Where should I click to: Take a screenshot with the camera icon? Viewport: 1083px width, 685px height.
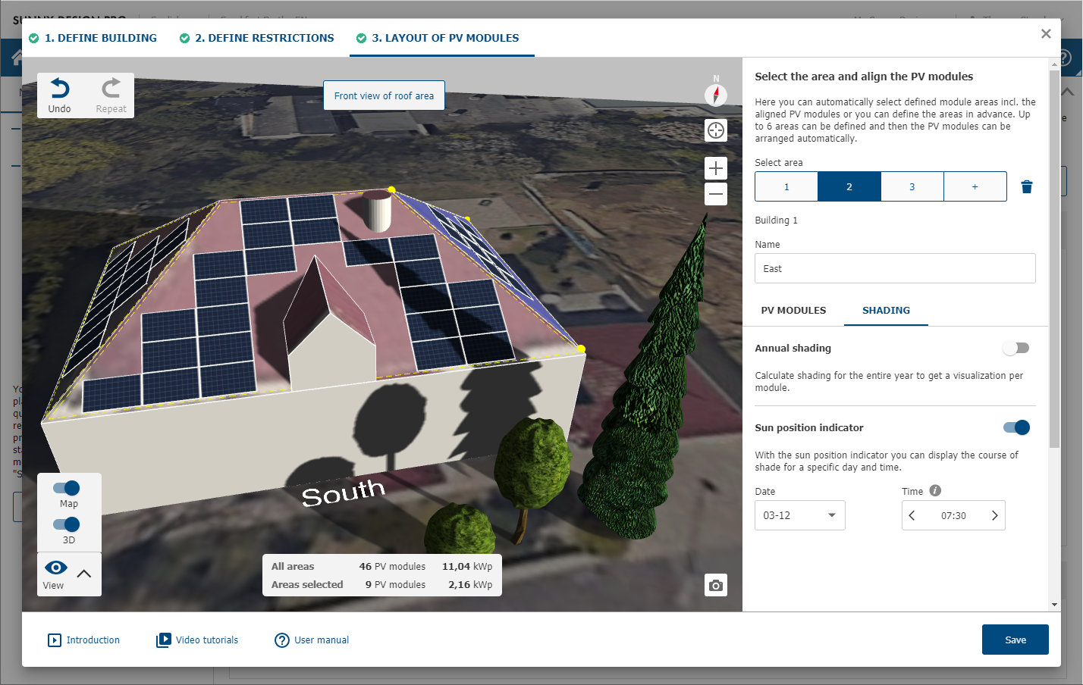coord(715,585)
